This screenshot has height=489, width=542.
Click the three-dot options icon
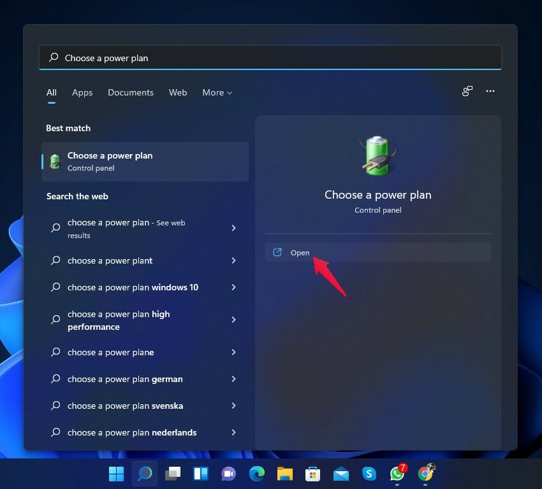coord(490,92)
